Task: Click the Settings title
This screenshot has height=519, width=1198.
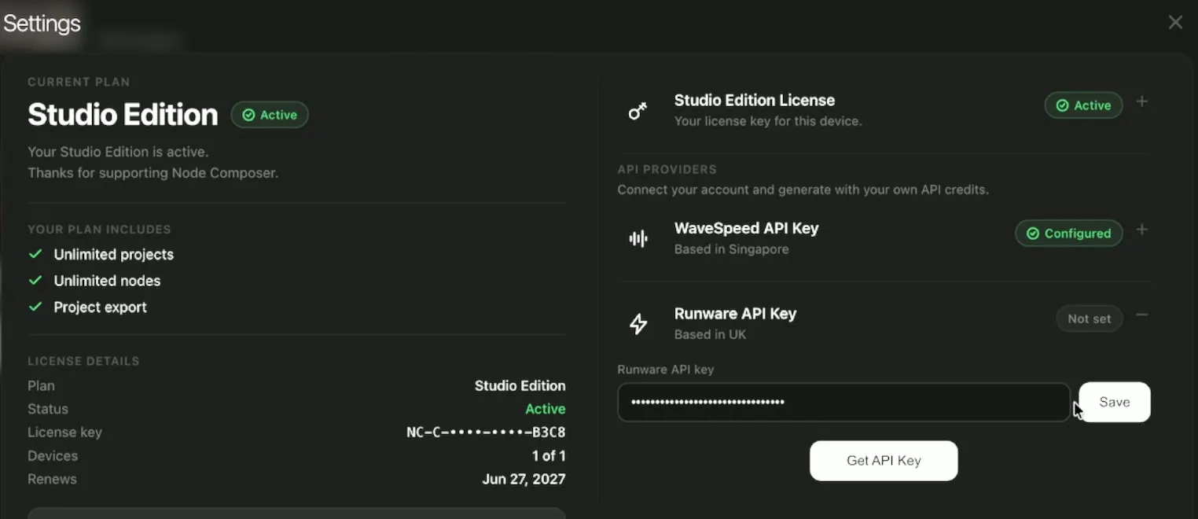Action: click(42, 24)
